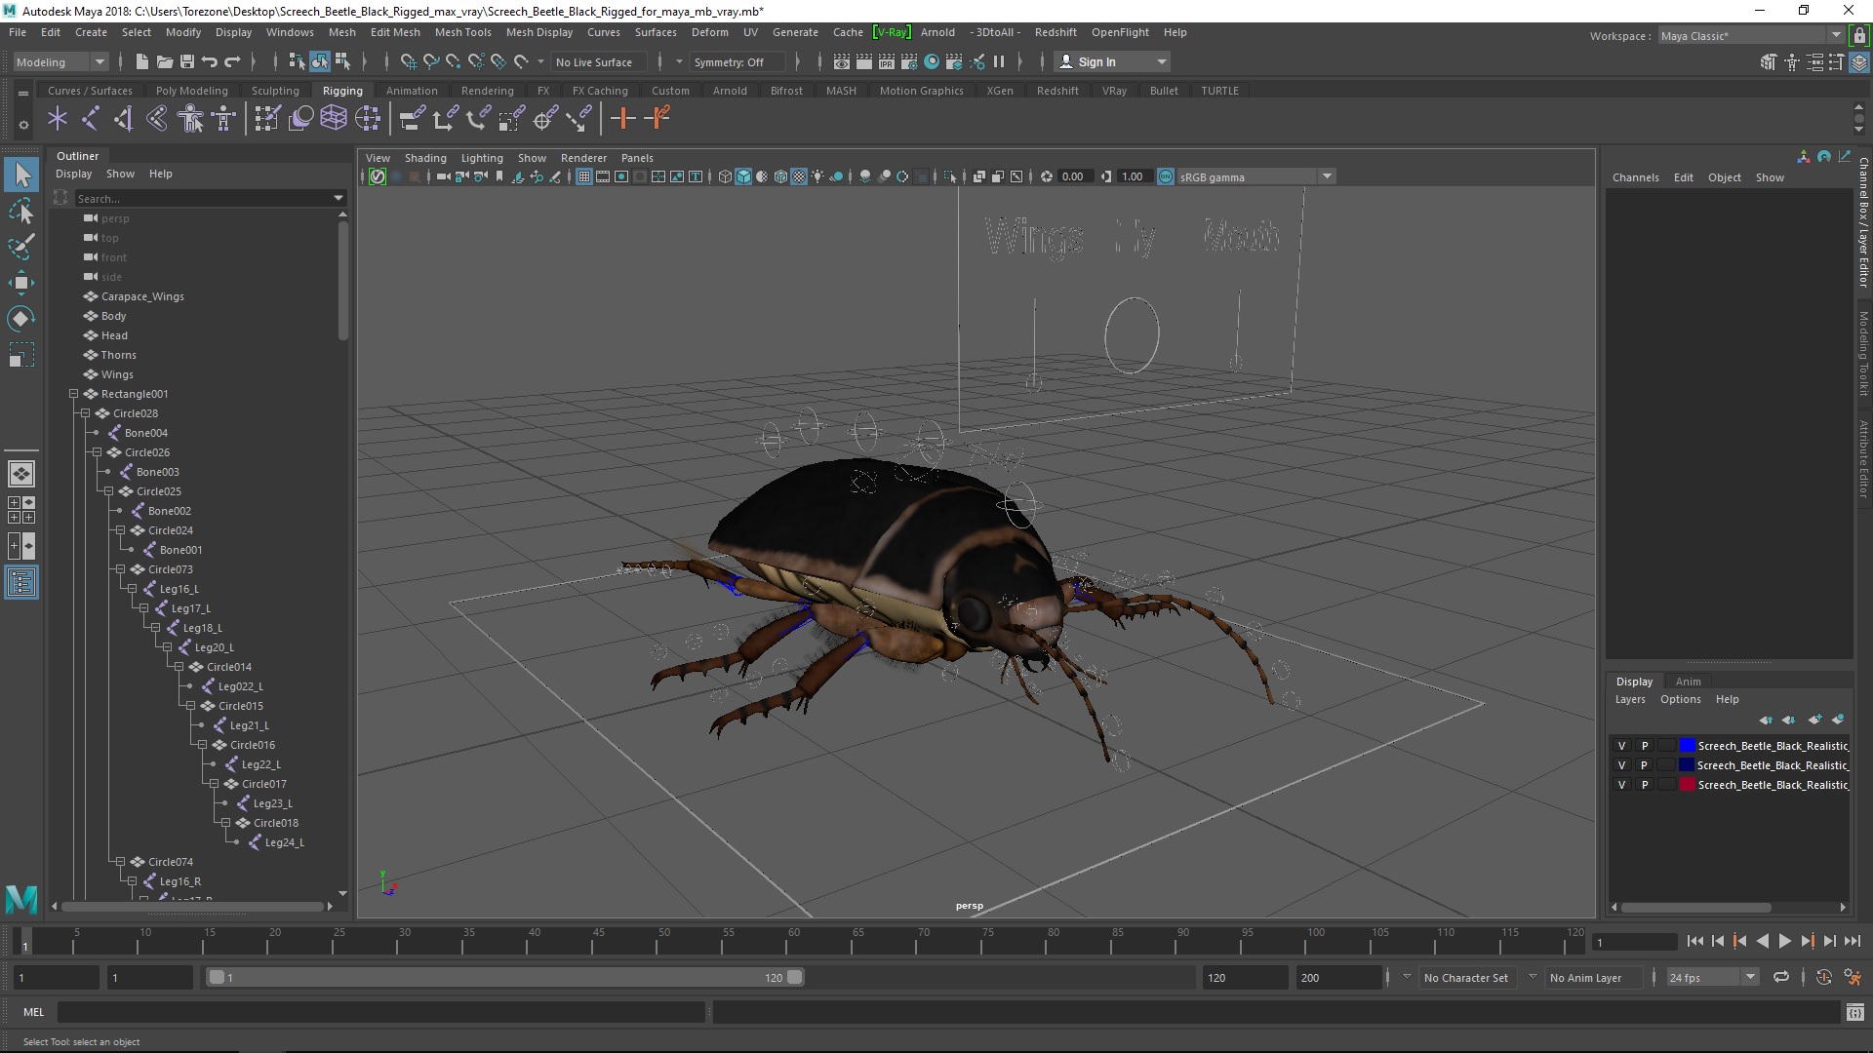1873x1053 pixels.
Task: Toggle visibility V of first Screech_Beetle layer
Action: (1622, 746)
